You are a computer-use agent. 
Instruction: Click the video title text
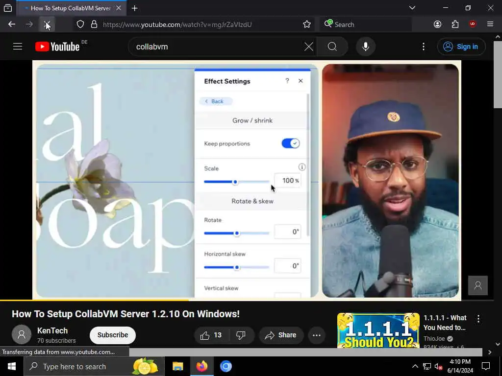[125, 314]
